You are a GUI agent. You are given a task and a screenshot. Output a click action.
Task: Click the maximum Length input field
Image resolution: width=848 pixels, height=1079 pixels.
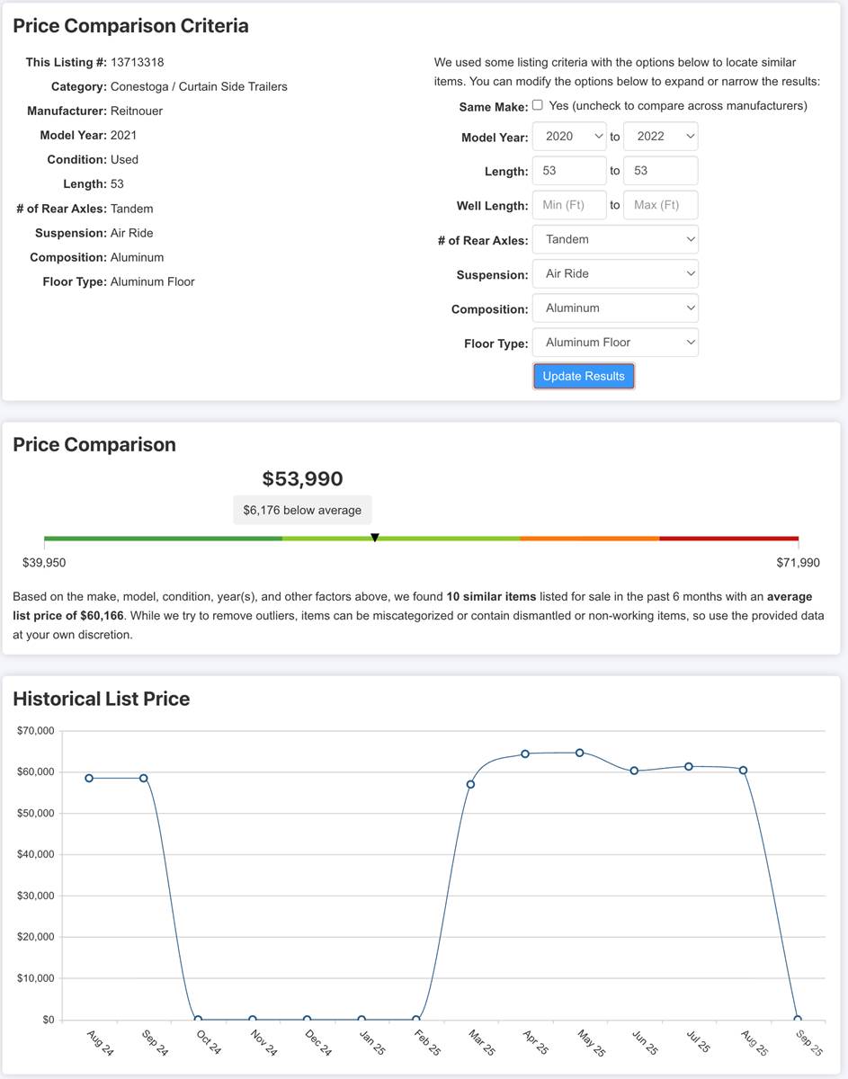pos(661,171)
